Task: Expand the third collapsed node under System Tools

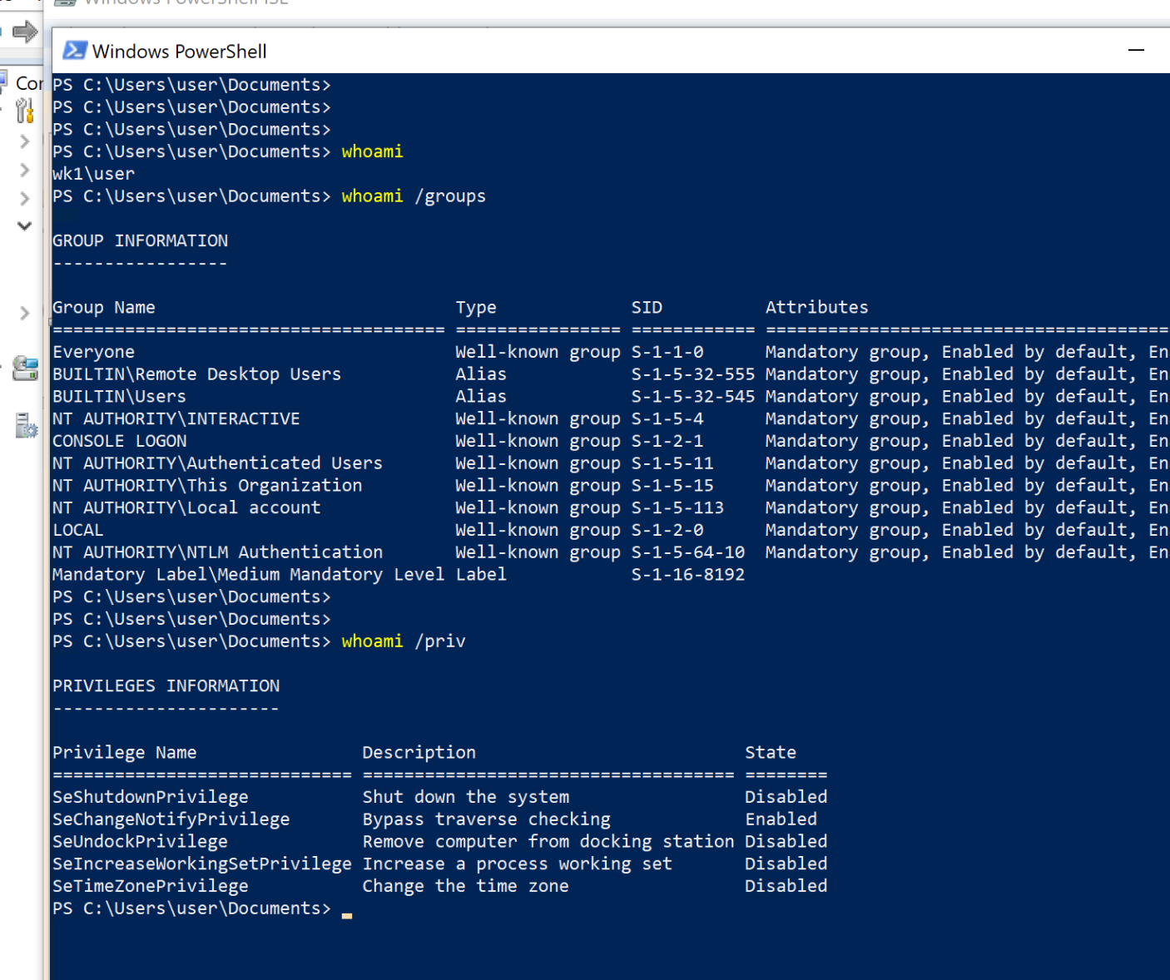Action: pyautogui.click(x=25, y=198)
